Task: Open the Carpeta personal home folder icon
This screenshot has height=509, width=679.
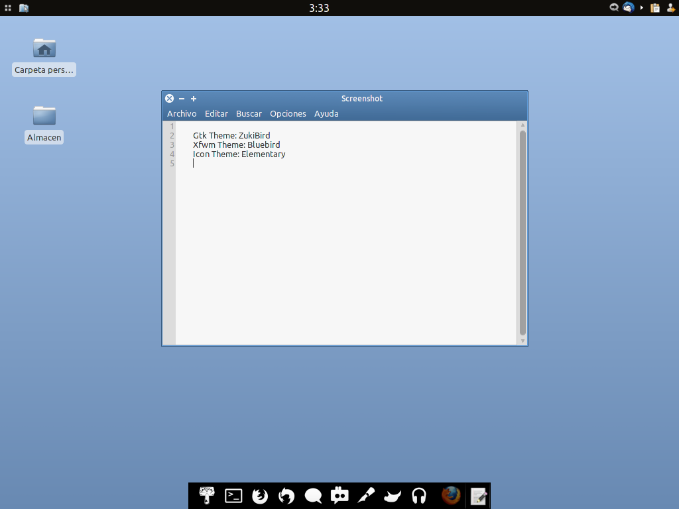Action: [44, 48]
